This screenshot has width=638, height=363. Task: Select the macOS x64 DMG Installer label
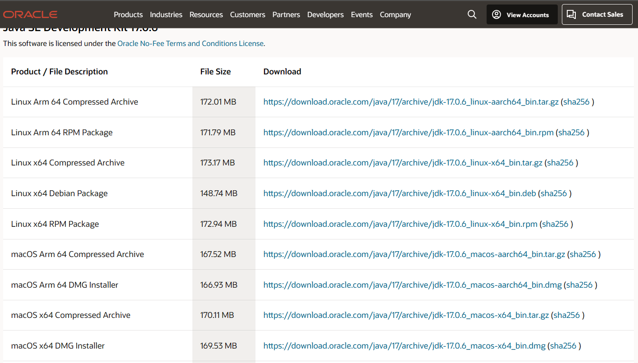click(58, 346)
